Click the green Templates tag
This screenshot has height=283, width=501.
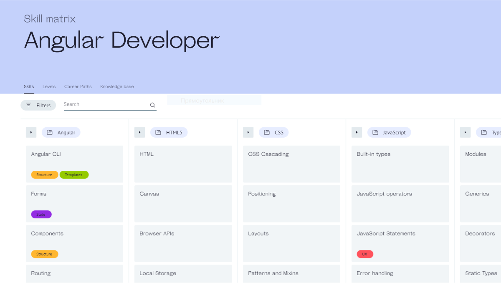(74, 175)
